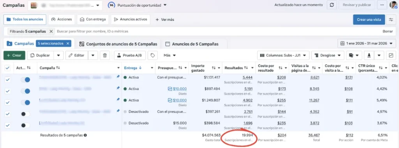Open the charts panel icon
Image resolution: width=399 pixels, height=148 pixels.
point(391,55)
